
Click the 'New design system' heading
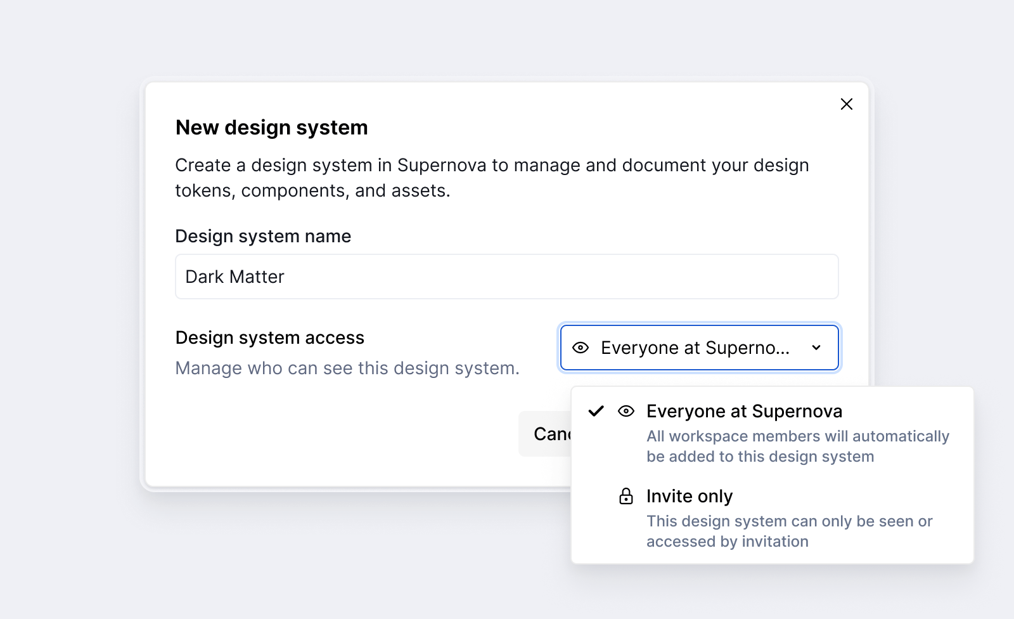click(x=272, y=127)
